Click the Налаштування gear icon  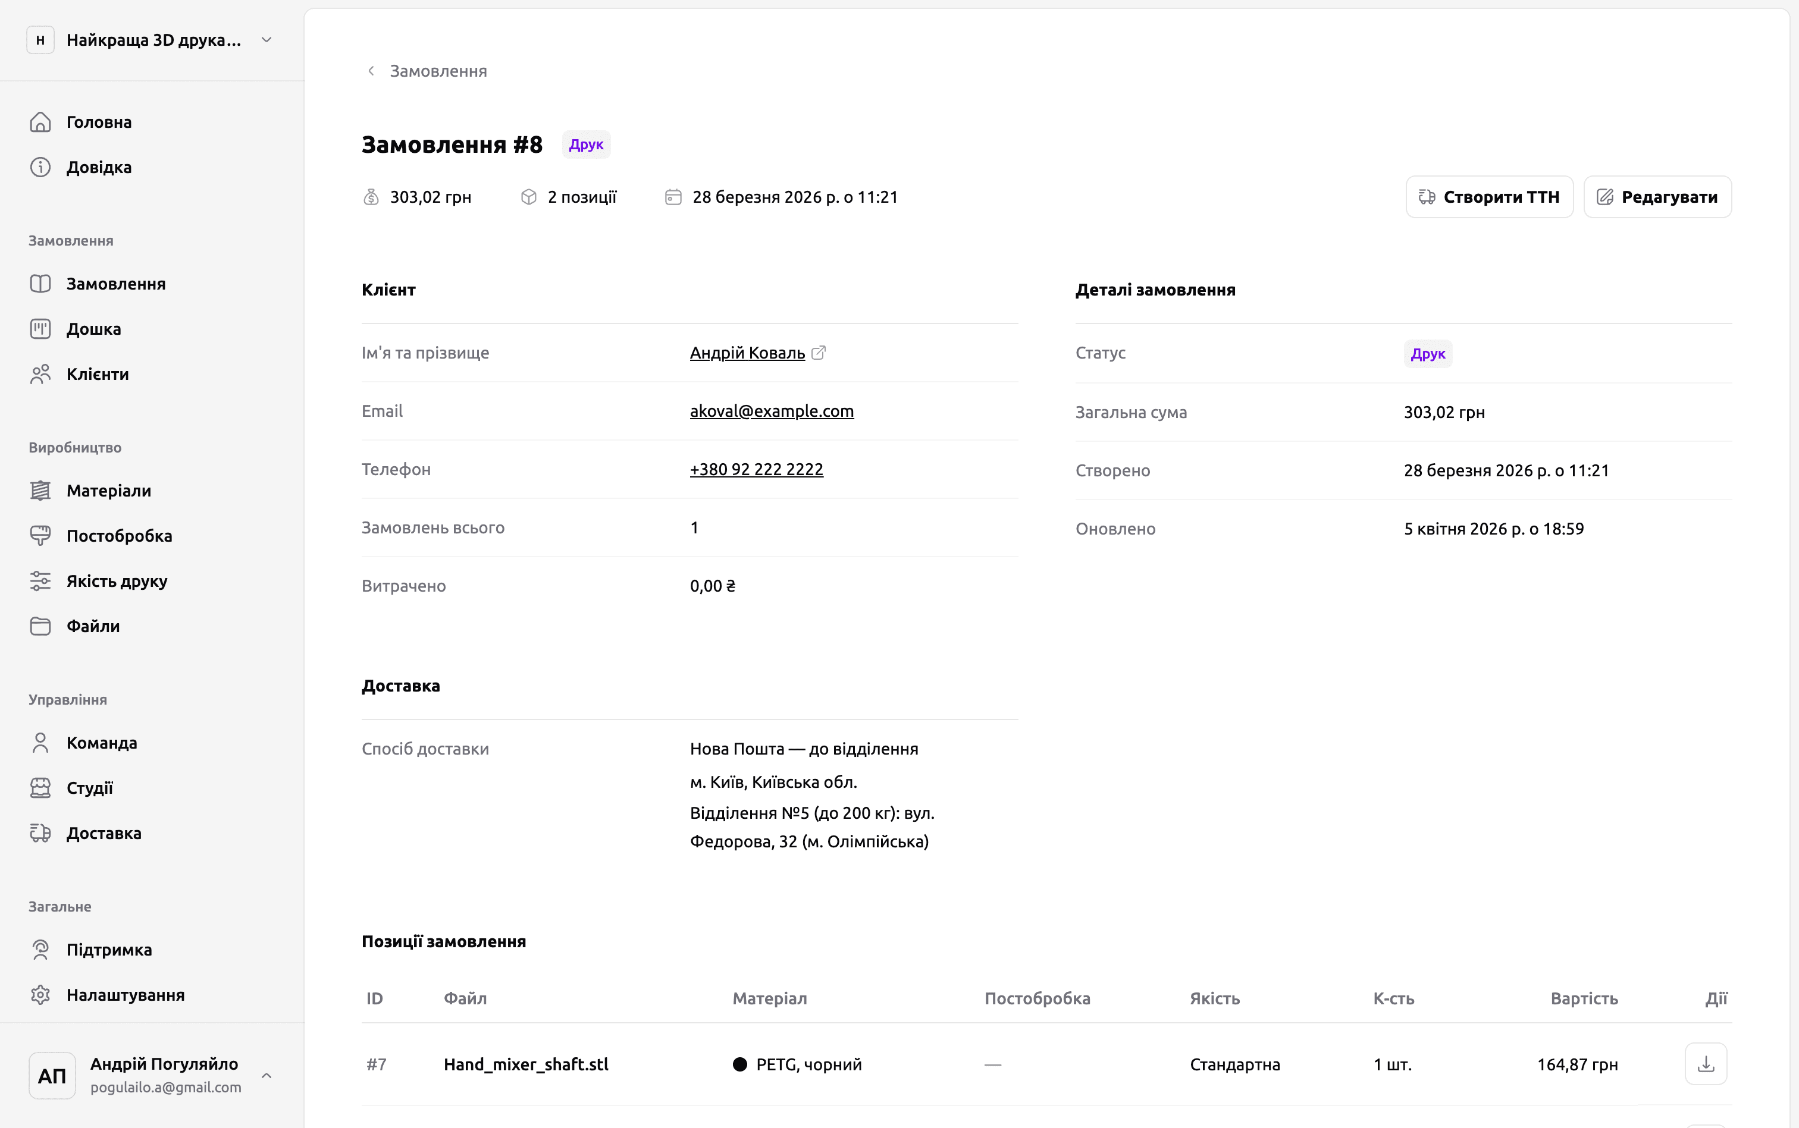click(40, 995)
